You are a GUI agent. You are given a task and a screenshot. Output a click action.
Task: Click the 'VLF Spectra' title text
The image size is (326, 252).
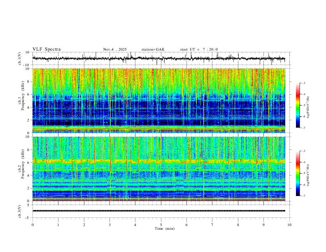pyautogui.click(x=47, y=49)
